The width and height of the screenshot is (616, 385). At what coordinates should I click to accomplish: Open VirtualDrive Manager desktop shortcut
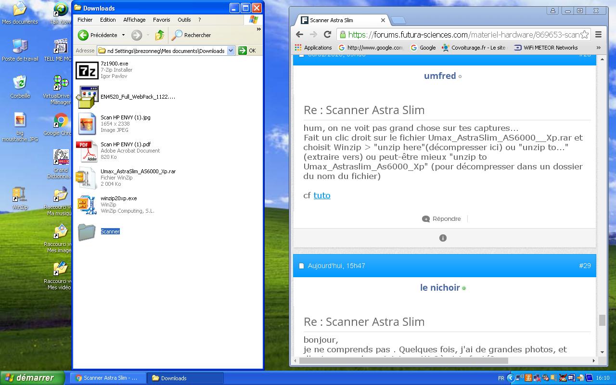61,90
